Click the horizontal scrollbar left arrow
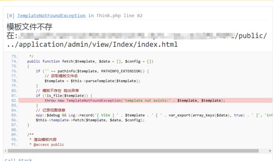This screenshot has width=274, height=161. (5, 151)
